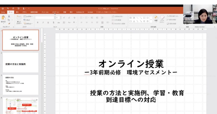217x114 pixels.
Task: Open the セクション section dropdown
Action: 28,24
